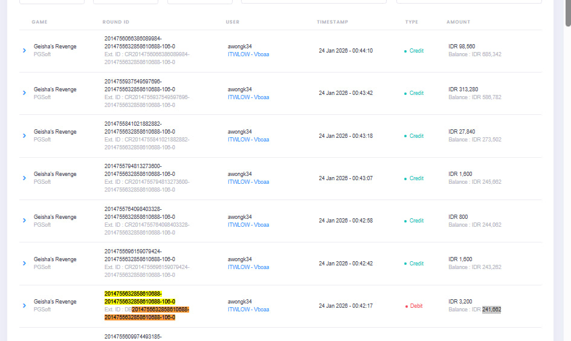Screen dimensions: 571x341
Task: Click balance IDR 586,782
Action: pos(475,97)
